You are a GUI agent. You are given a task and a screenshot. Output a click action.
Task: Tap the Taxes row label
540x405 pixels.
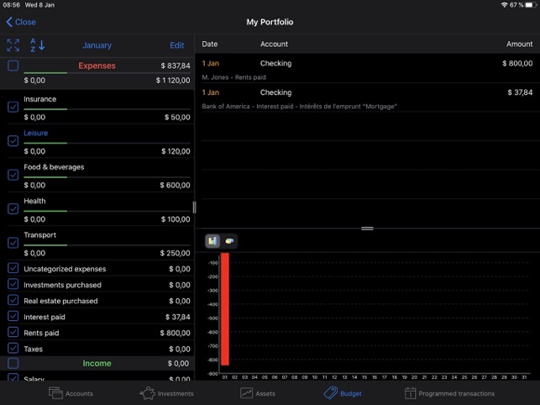[33, 350]
